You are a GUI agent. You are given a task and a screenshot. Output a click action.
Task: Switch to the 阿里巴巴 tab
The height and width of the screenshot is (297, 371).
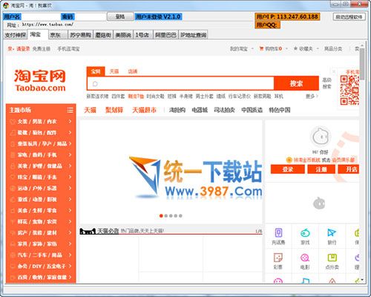tap(165, 35)
